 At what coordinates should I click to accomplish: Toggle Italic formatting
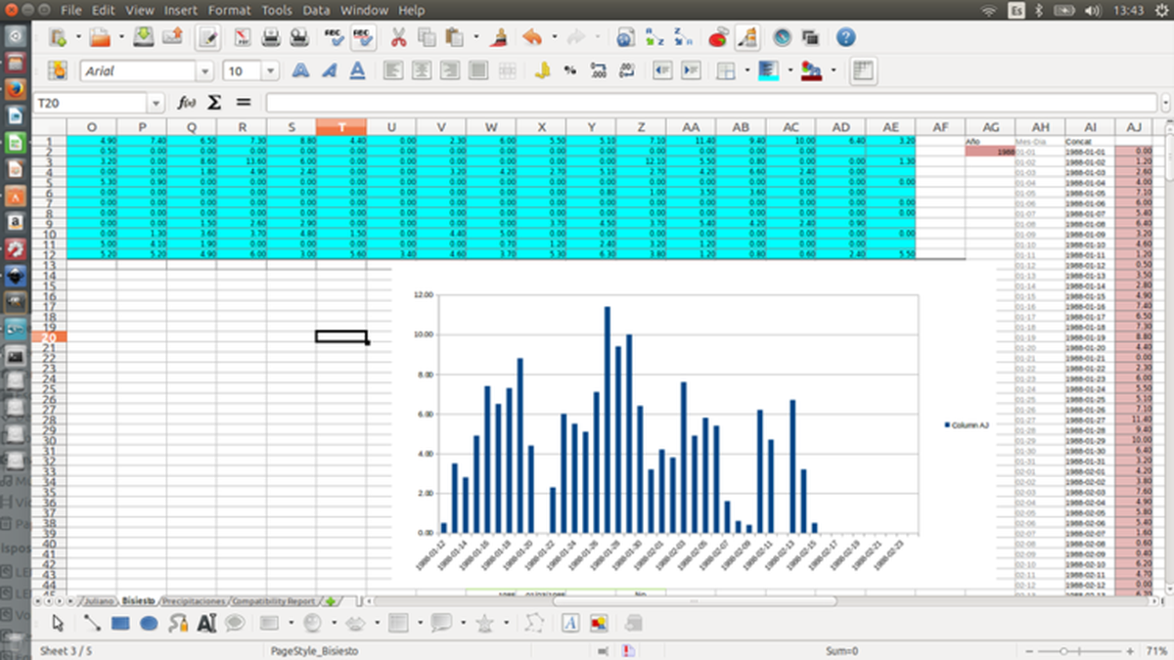click(x=329, y=70)
